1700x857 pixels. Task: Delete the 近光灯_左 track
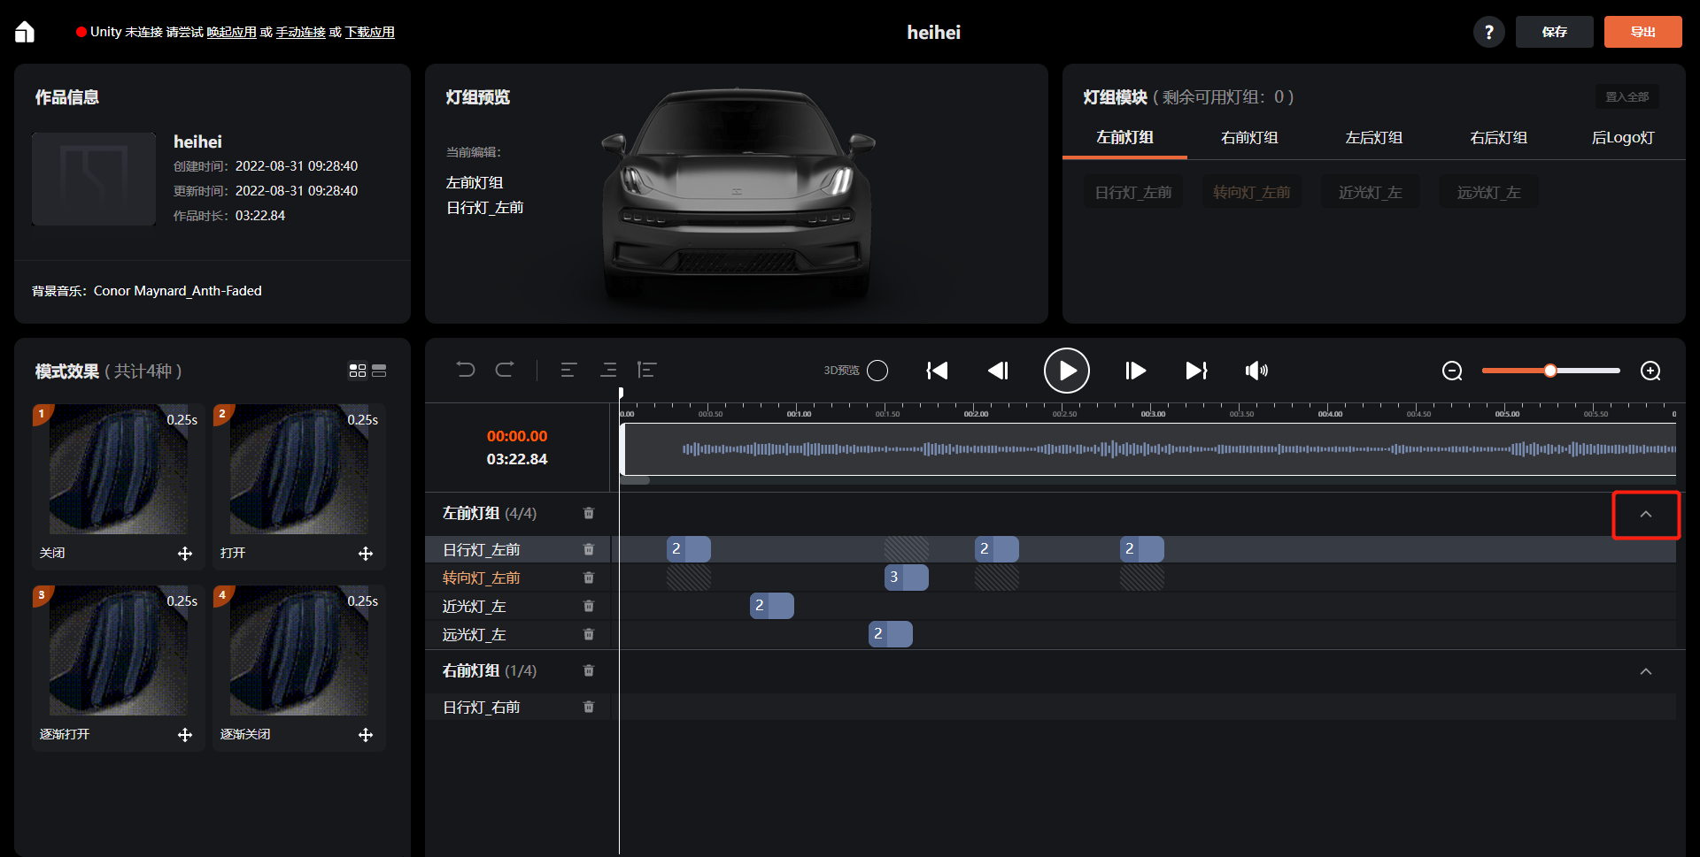589,606
